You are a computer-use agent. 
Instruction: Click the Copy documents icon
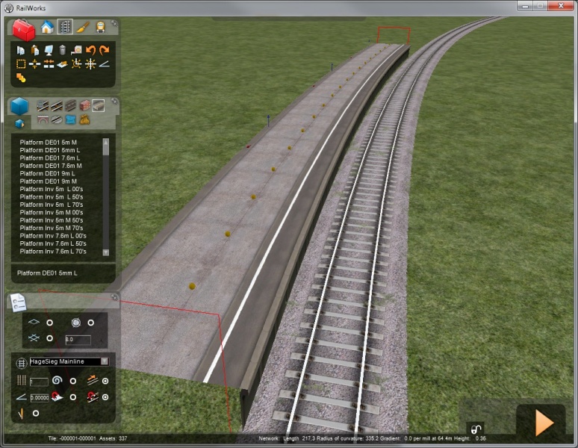21,50
